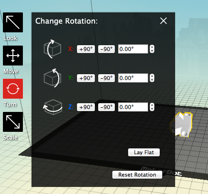Click the Y-axis rotation cube icon
Screen dimensions: 208x194
[x=52, y=78]
